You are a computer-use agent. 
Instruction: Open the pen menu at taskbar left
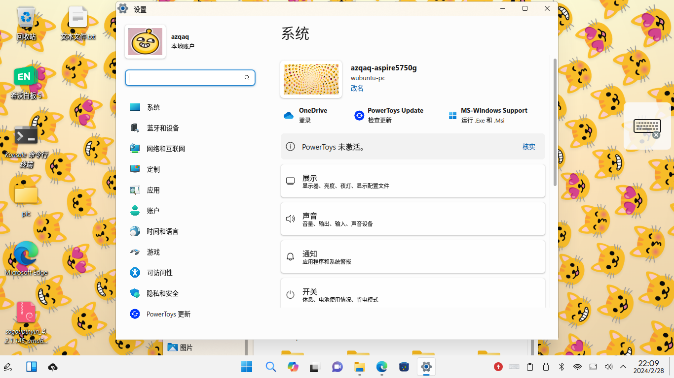8,367
